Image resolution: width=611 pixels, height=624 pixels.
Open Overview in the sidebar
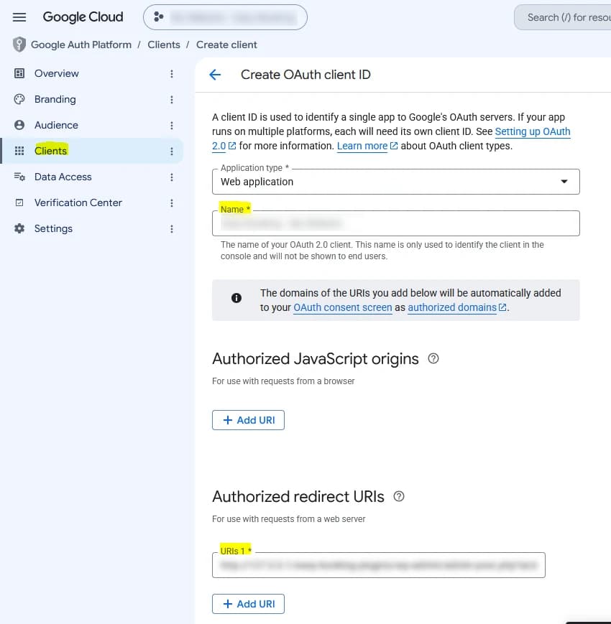pyautogui.click(x=57, y=74)
